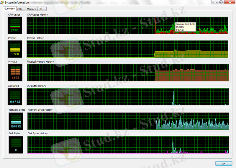Viewport: 236px width, 168px height.
Task: Open the Memory tab
Action: pyautogui.click(x=32, y=9)
